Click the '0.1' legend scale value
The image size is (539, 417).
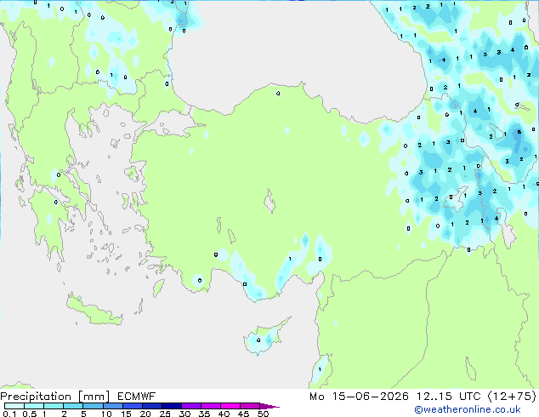[9, 414]
